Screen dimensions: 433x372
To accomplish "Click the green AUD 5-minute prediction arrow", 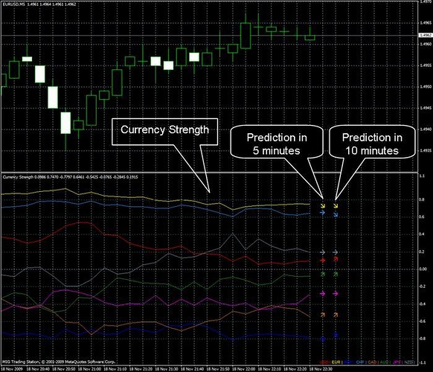I will pyautogui.click(x=322, y=275).
